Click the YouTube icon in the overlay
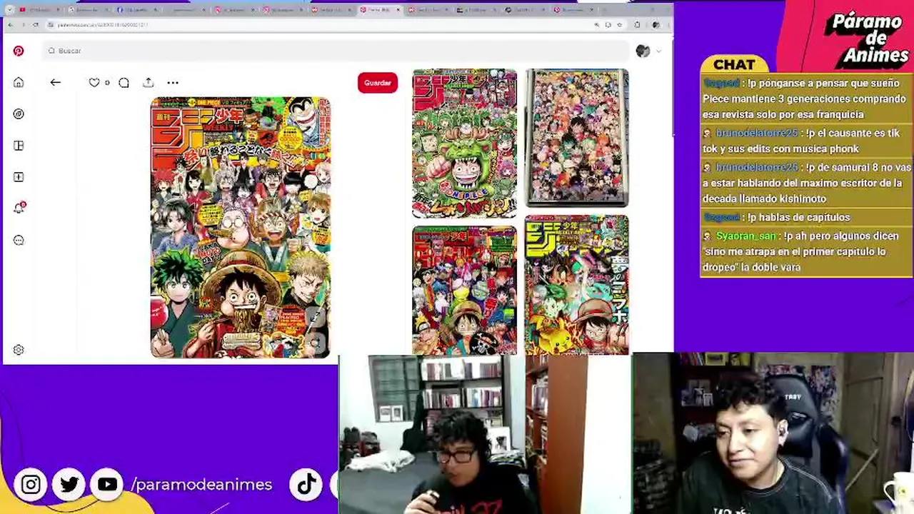 click(107, 485)
